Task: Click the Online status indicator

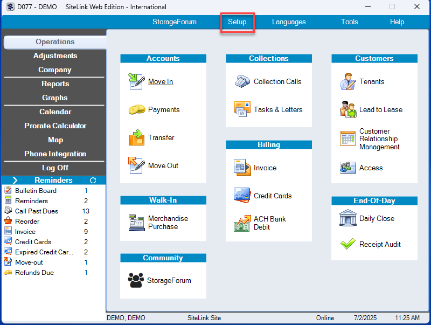Action: pos(325,318)
